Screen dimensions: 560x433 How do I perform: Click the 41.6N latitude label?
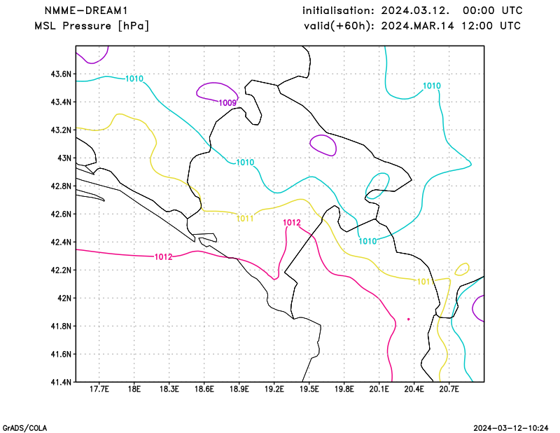[61, 354]
